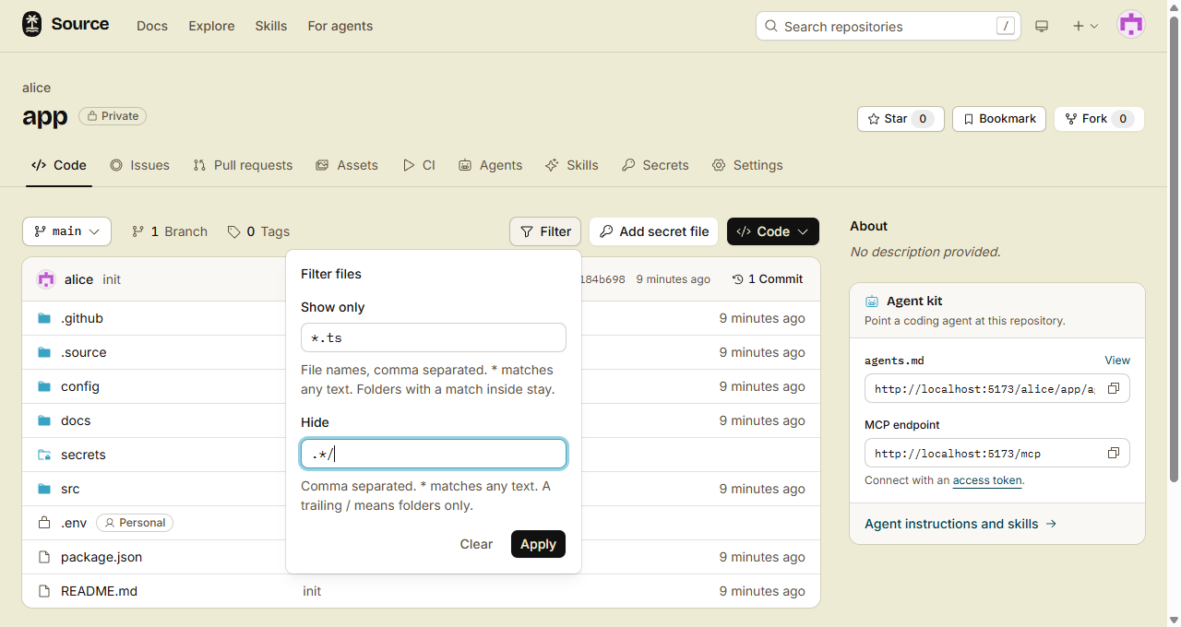Clear the file filters
Viewport: 1181px width, 627px height.
point(476,544)
